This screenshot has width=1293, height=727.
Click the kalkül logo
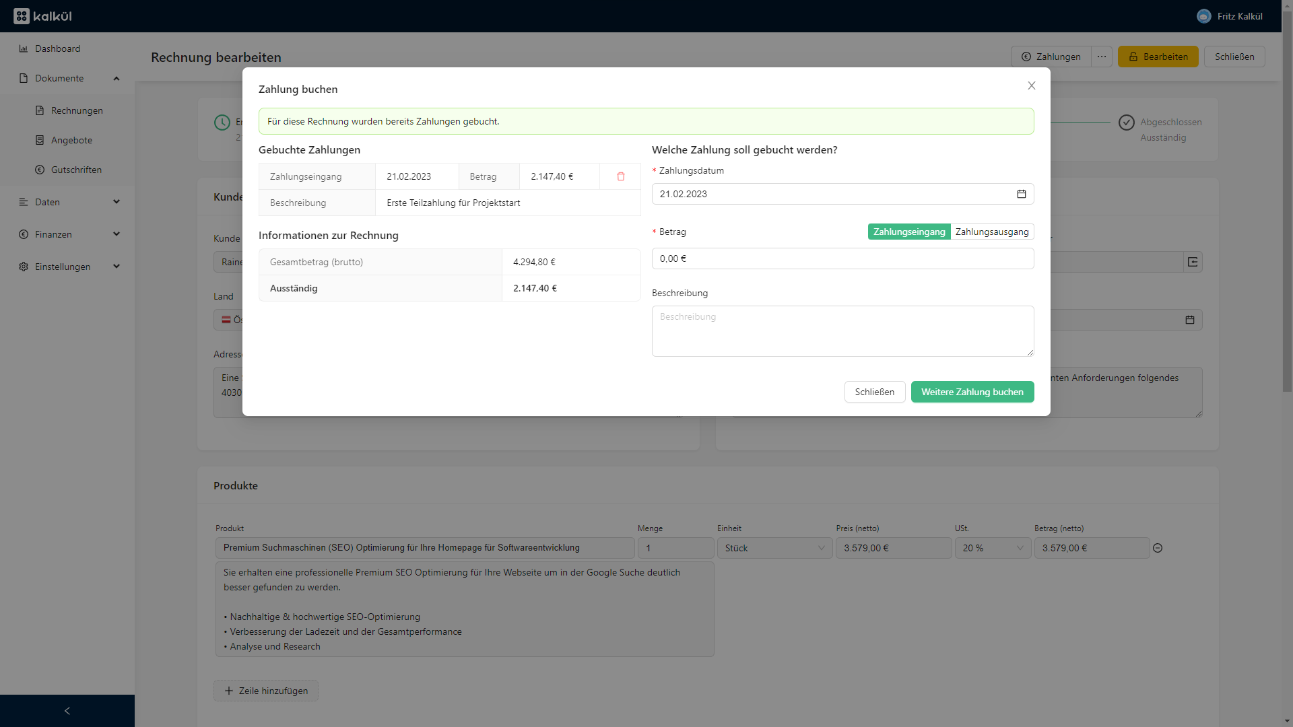click(42, 16)
